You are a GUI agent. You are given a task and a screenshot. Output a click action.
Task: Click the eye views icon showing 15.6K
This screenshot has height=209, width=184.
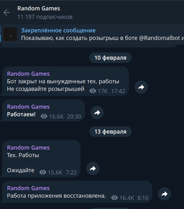[x=43, y=172]
